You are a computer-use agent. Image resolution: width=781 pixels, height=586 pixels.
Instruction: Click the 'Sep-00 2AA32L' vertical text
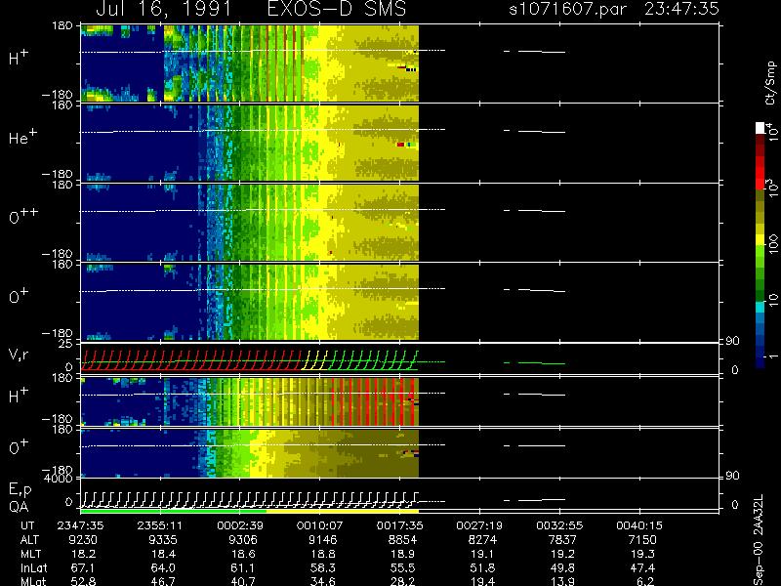tap(759, 540)
